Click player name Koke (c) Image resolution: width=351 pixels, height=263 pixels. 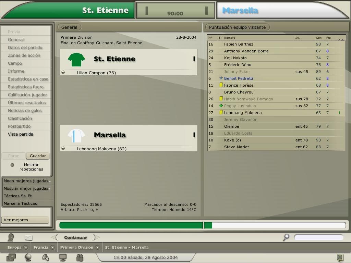[232, 140]
